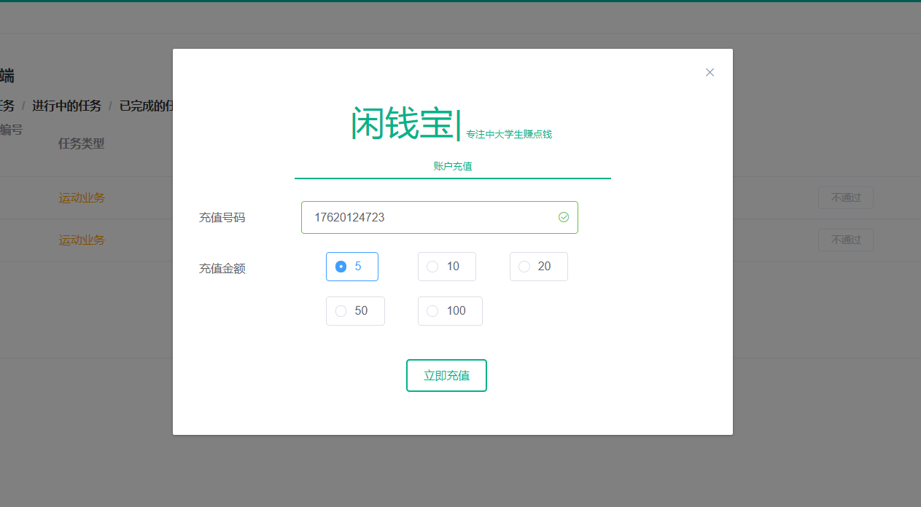Close the recharge dialog with the X icon
The image size is (921, 507).
710,72
